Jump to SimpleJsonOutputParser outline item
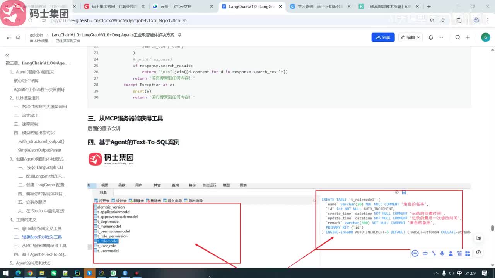This screenshot has width=495, height=278. point(39,150)
